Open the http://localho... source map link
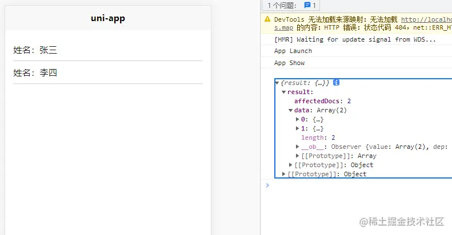The width and height of the screenshot is (452, 235). coord(426,19)
